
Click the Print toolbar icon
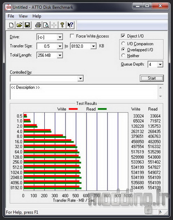click(38, 25)
